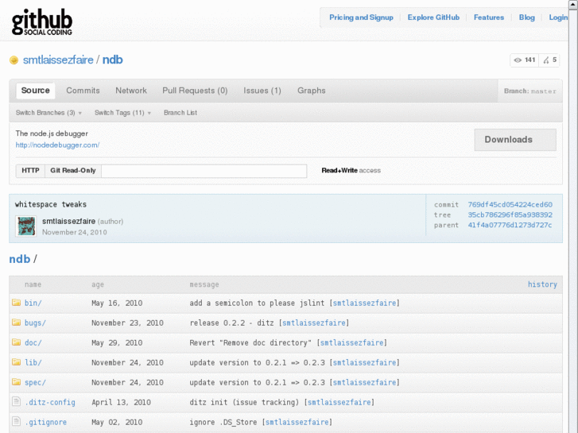The height and width of the screenshot is (433, 578).
Task: Click the GitHub Social Coding logo
Action: coord(42,21)
